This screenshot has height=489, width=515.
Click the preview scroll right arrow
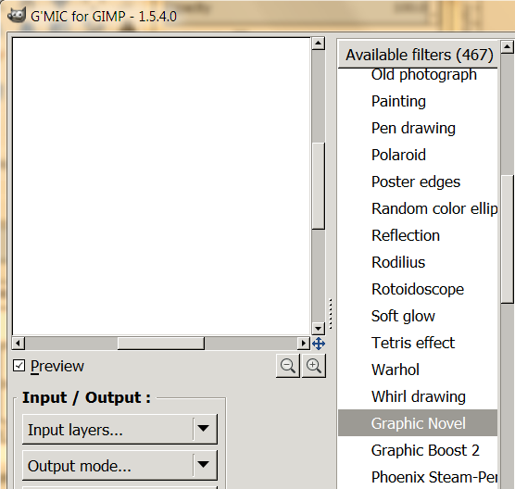tap(304, 344)
